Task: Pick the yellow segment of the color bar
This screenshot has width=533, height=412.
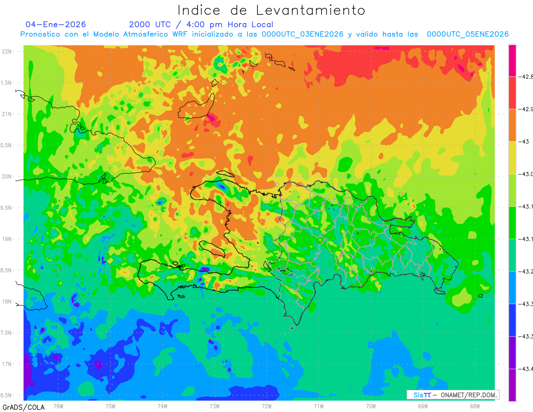Action: pos(512,158)
